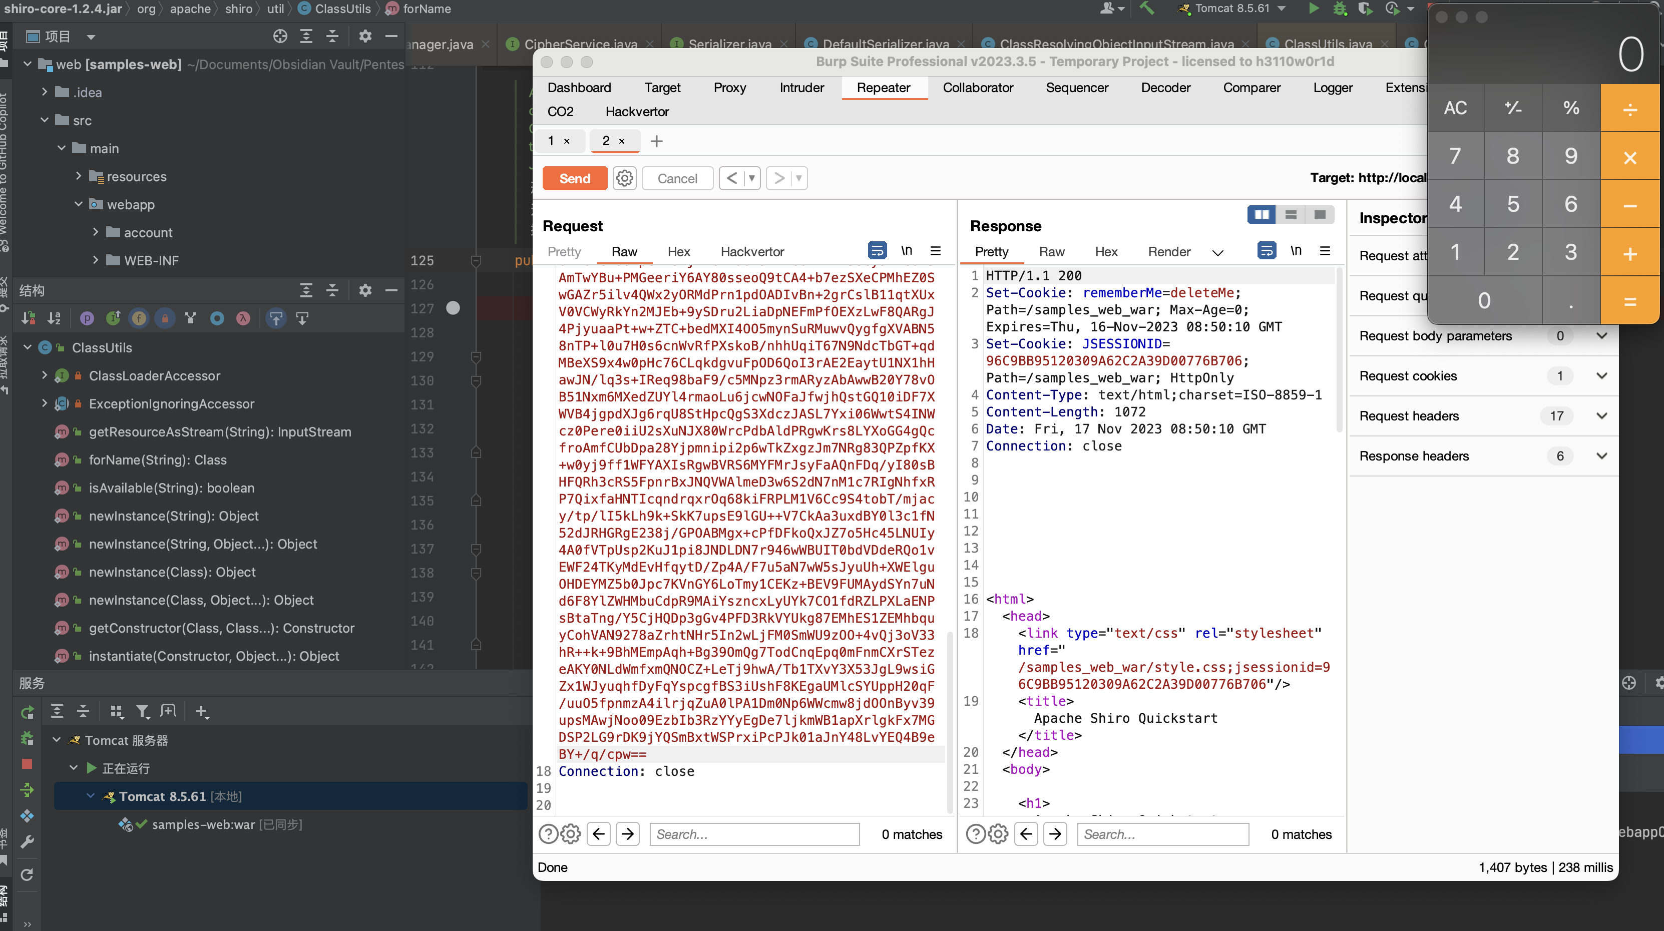Toggle word wrap in the Response panel
The width and height of the screenshot is (1664, 931).
[1266, 251]
